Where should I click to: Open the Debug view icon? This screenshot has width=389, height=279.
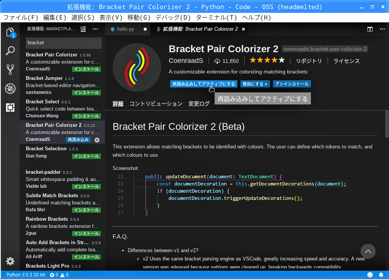10,89
